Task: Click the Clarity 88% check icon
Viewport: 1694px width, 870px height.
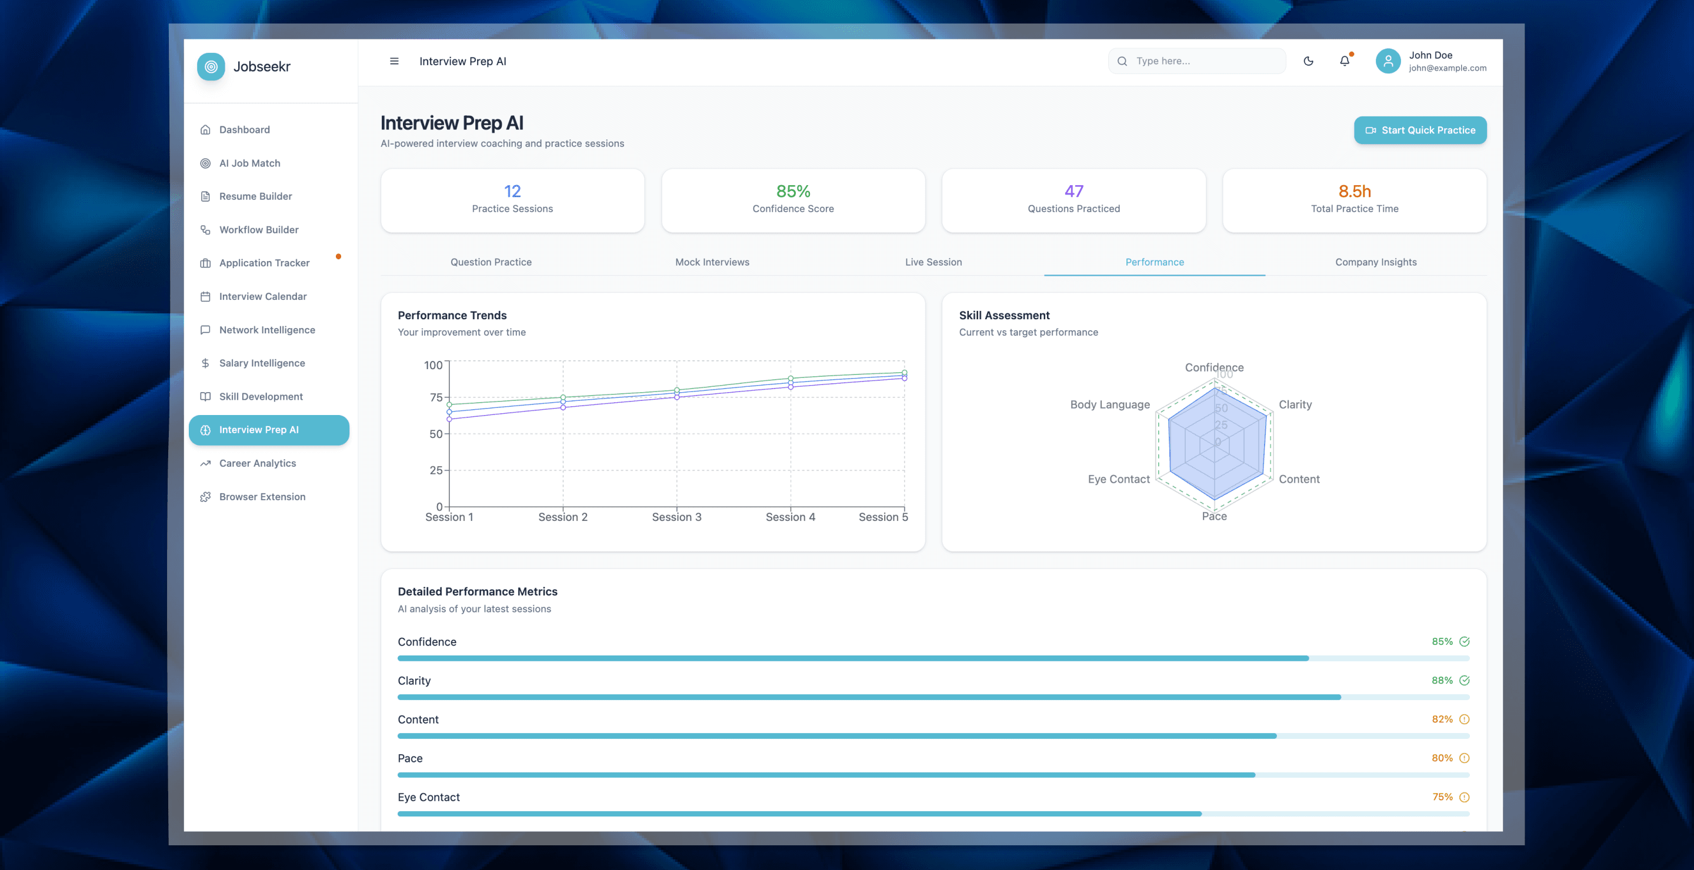Action: [x=1464, y=680]
